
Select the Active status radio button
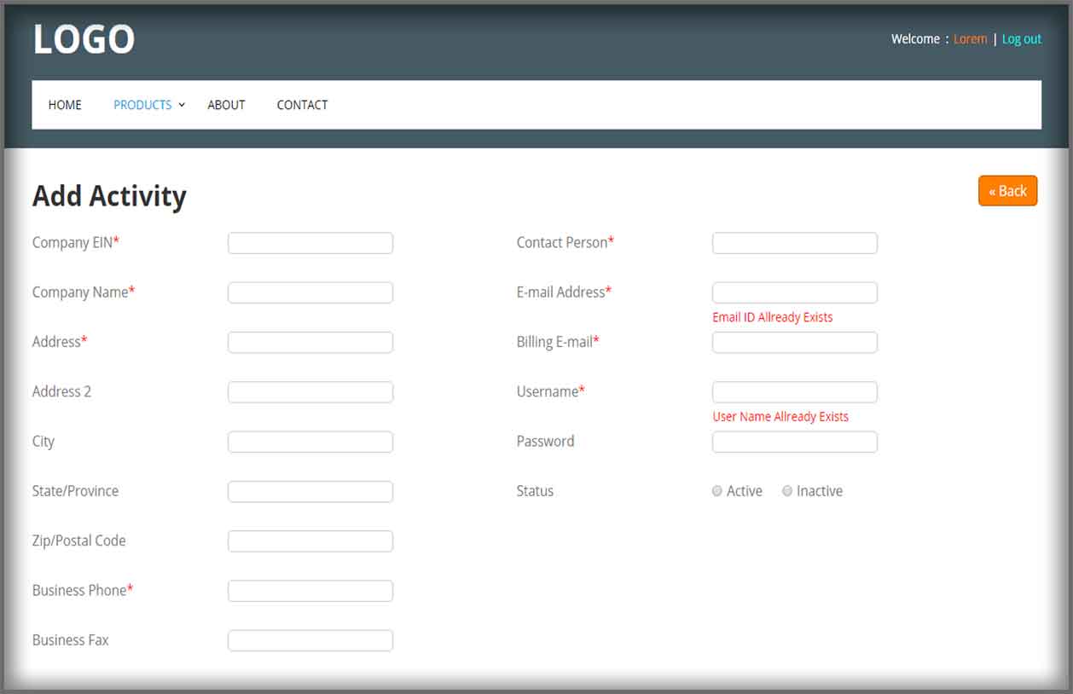[716, 491]
